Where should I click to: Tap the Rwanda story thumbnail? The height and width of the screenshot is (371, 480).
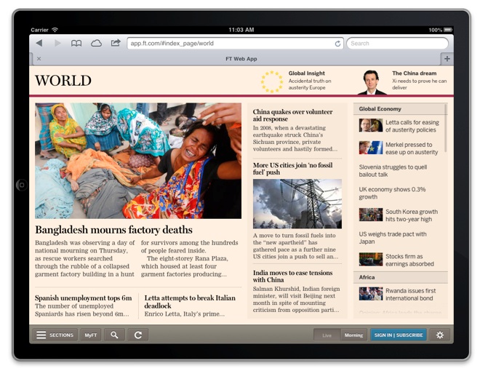(x=371, y=294)
